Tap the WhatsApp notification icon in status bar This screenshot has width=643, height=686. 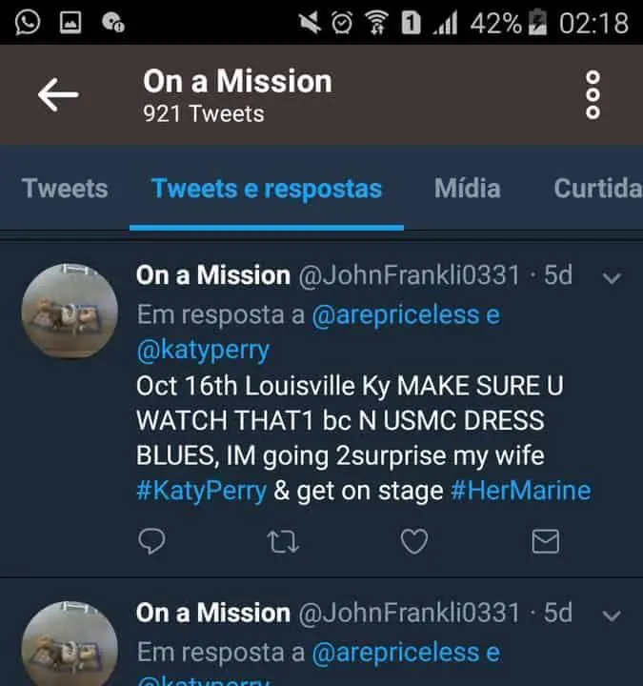(x=28, y=22)
